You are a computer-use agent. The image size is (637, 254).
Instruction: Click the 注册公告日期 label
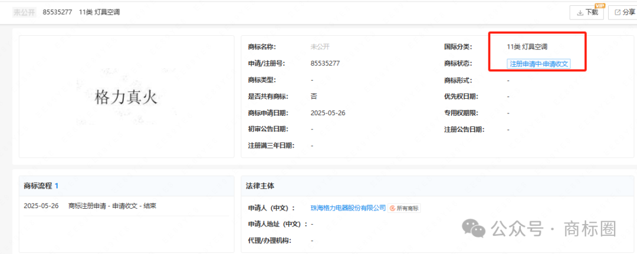464,129
